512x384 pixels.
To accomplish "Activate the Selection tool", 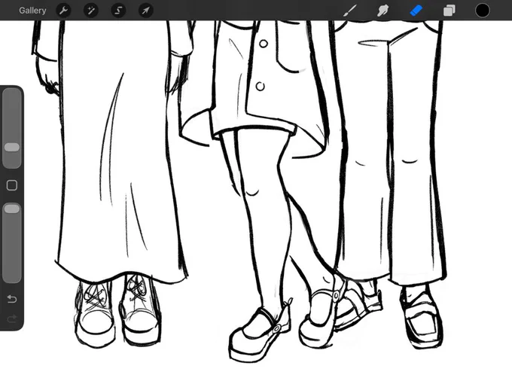I will pos(118,11).
